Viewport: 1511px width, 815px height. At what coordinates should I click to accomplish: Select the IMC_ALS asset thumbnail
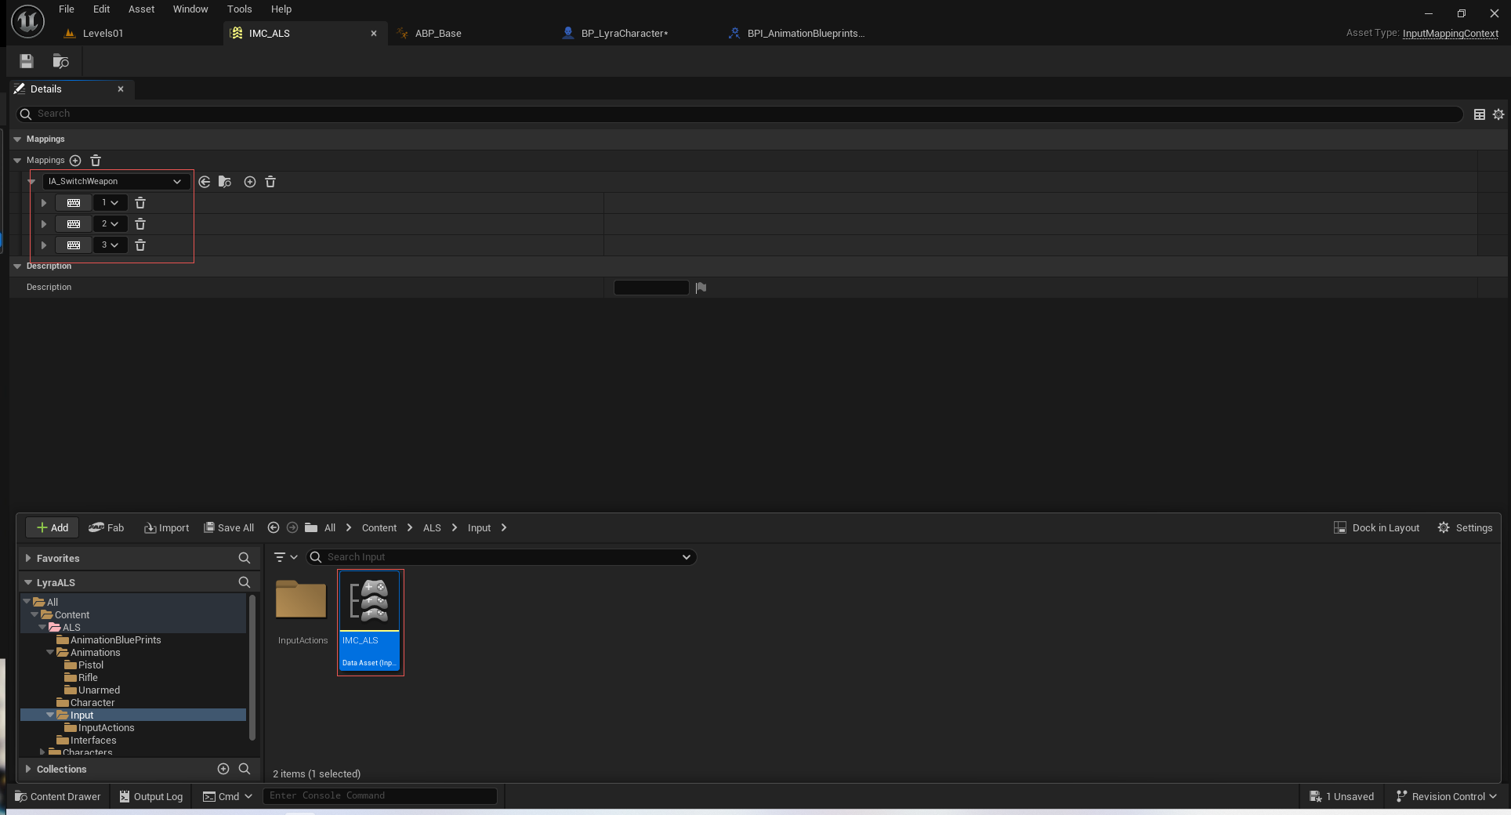coord(371,622)
